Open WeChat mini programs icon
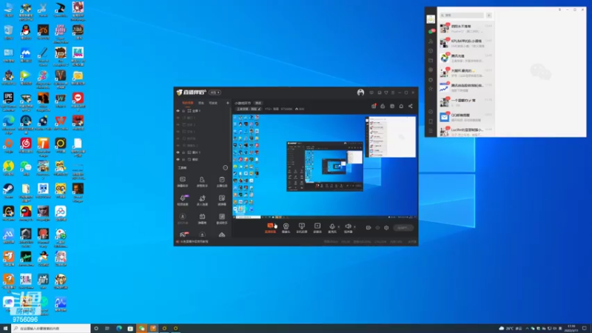The height and width of the screenshot is (333, 592). (431, 112)
